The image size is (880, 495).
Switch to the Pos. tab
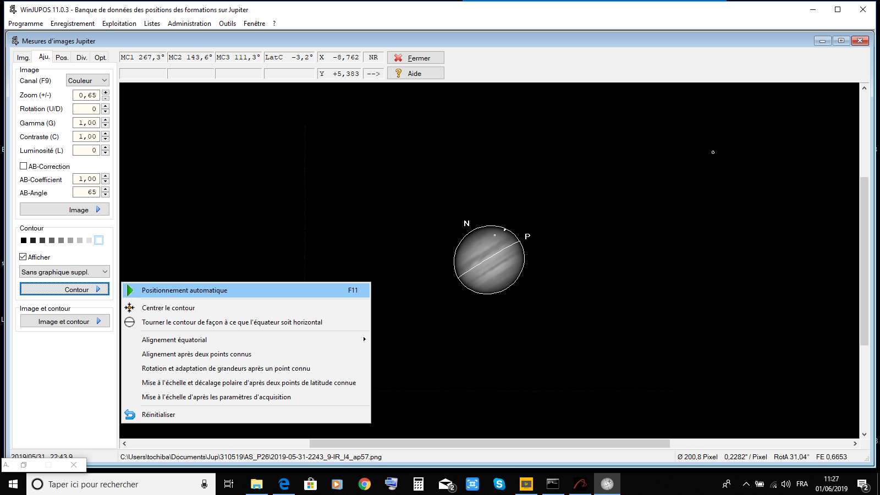62,58
